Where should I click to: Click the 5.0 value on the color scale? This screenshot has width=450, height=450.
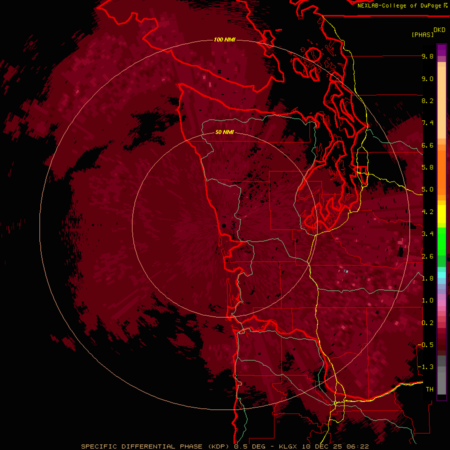coord(427,189)
